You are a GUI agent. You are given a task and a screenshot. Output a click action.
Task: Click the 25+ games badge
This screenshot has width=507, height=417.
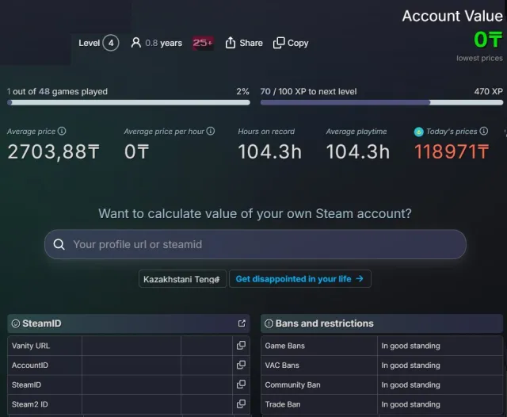click(x=203, y=43)
